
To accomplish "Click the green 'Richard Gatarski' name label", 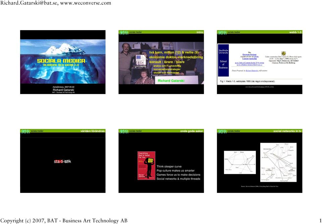I will [x=171, y=81].
